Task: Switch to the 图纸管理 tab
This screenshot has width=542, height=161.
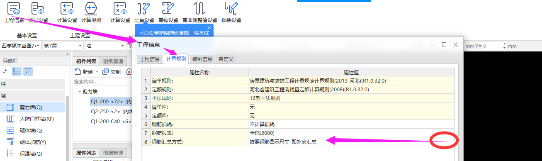Action: pyautogui.click(x=113, y=61)
